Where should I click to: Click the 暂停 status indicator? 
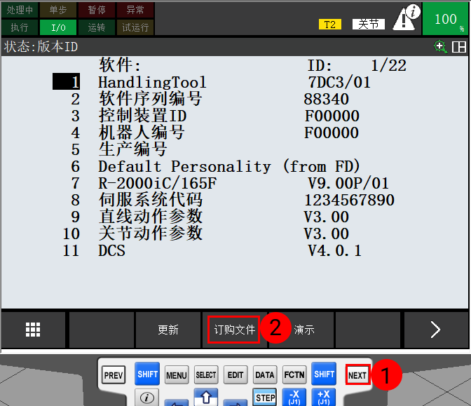pyautogui.click(x=97, y=10)
